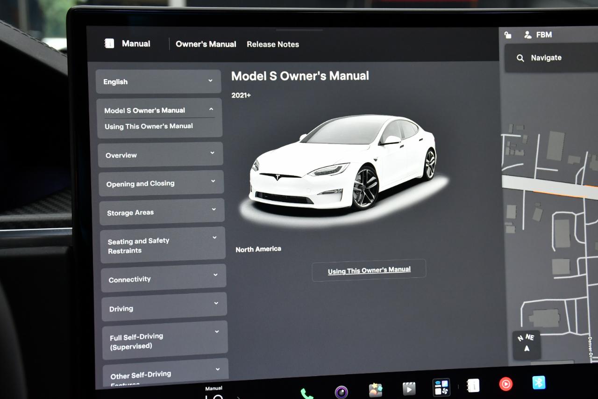Switch to the Release Notes tab
598x399 pixels.
(x=273, y=44)
